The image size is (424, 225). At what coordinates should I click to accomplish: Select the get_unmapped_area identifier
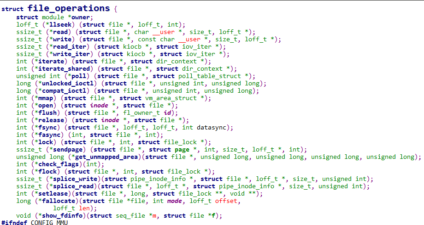tap(106, 157)
